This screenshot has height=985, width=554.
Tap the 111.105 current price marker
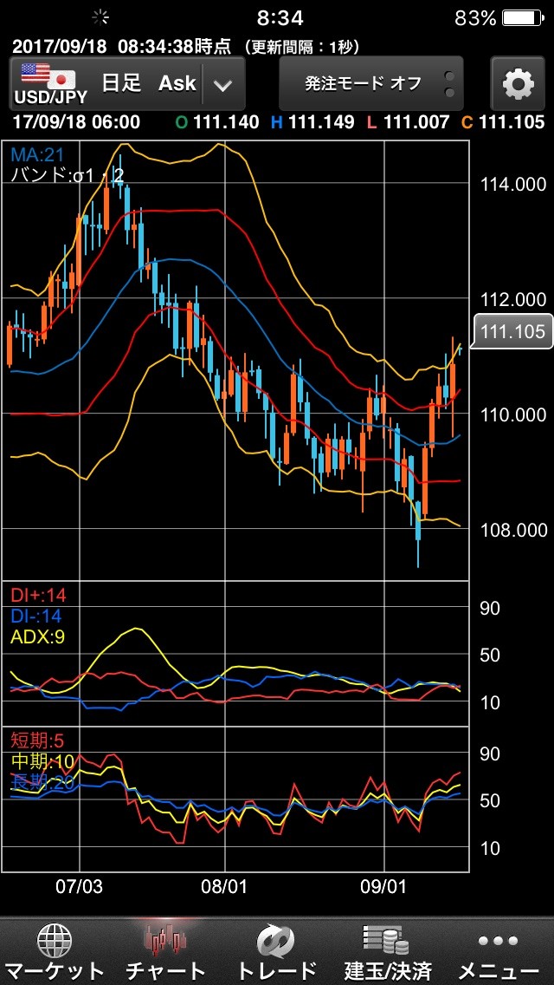pos(512,331)
